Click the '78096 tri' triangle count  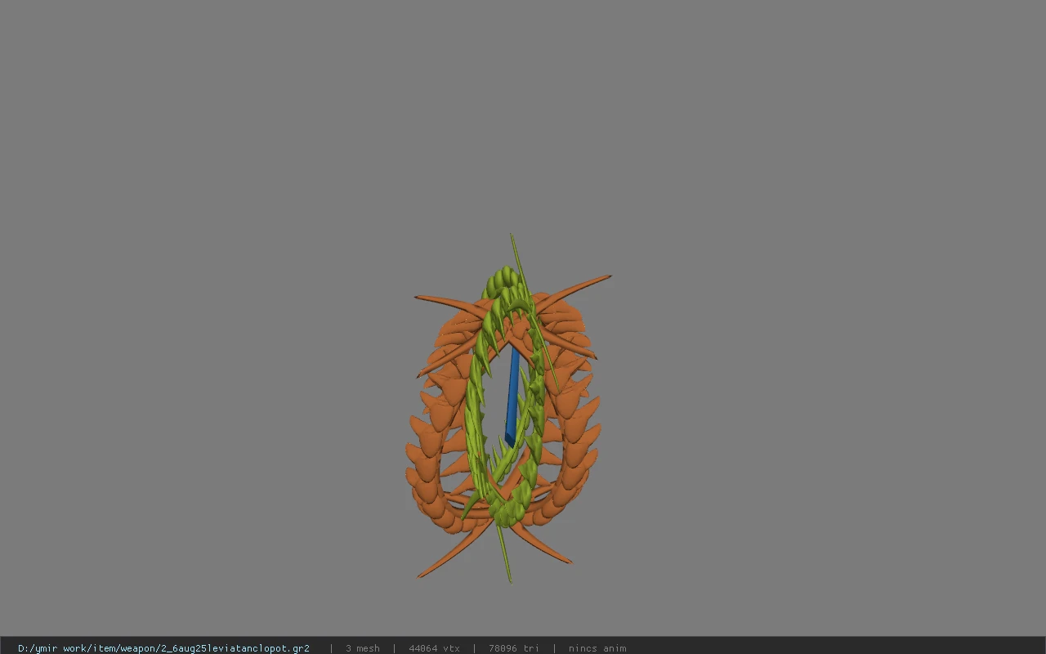point(514,648)
